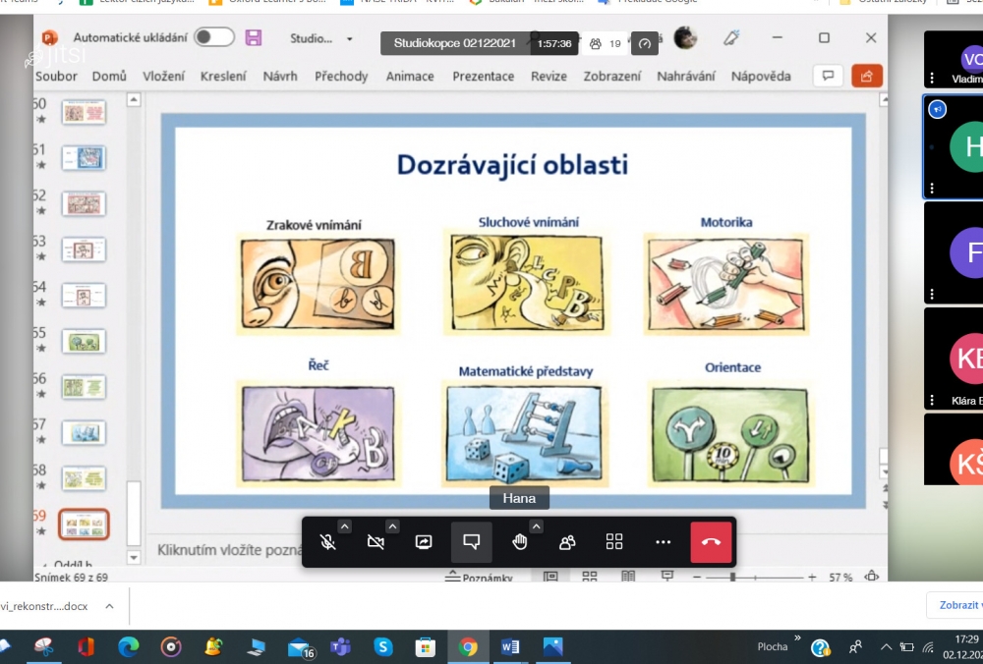The width and height of the screenshot is (983, 664).
Task: Open Word from the taskbar
Action: click(x=510, y=646)
